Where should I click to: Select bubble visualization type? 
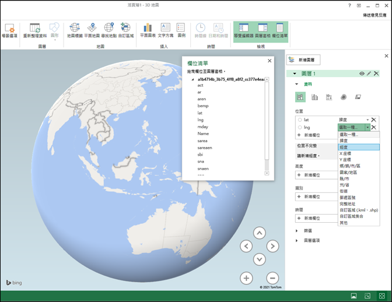click(329, 97)
